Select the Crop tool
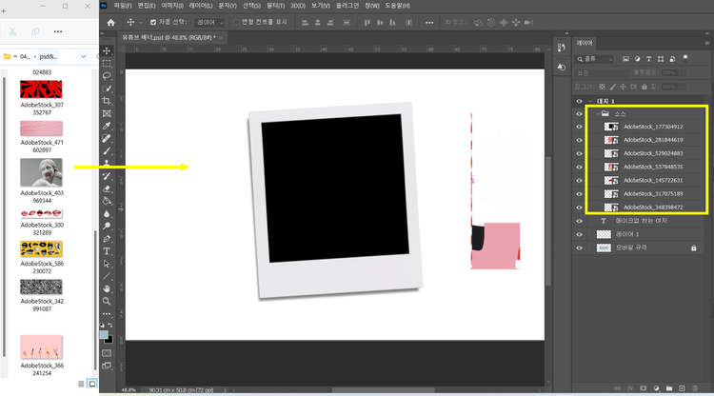714x396 pixels. [x=107, y=101]
